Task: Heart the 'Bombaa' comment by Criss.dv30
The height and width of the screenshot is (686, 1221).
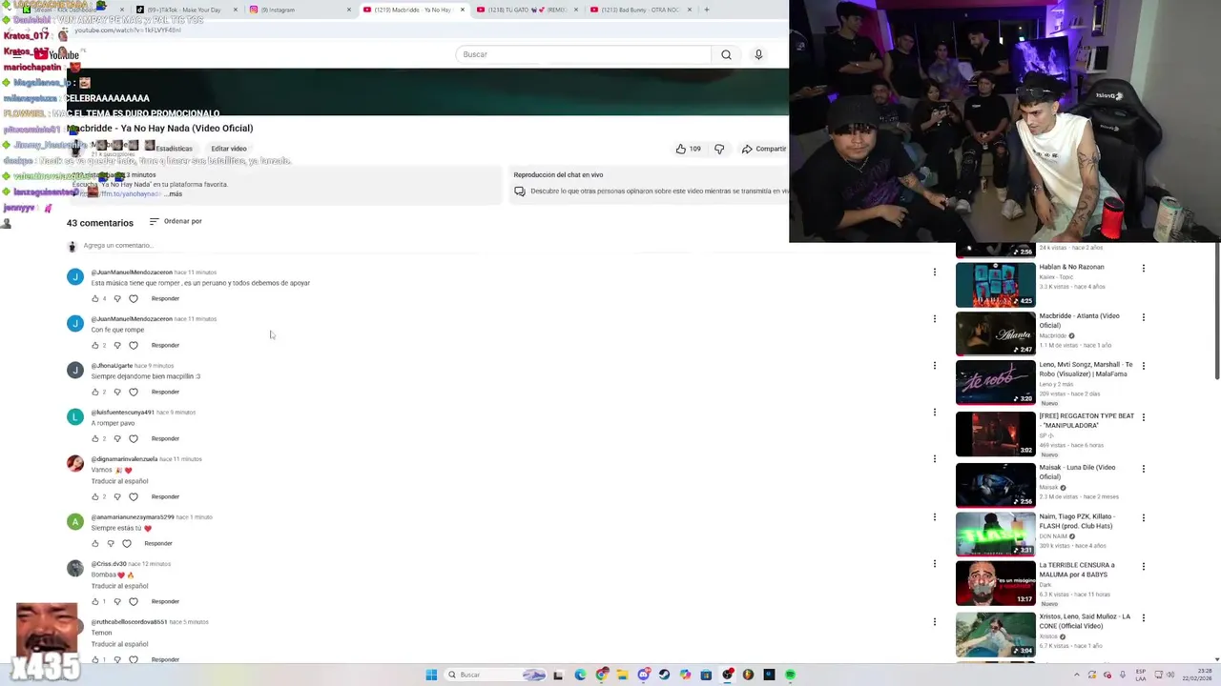Action: (x=133, y=601)
